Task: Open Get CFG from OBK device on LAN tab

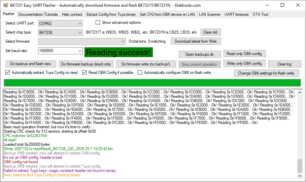Action: pos(167,14)
